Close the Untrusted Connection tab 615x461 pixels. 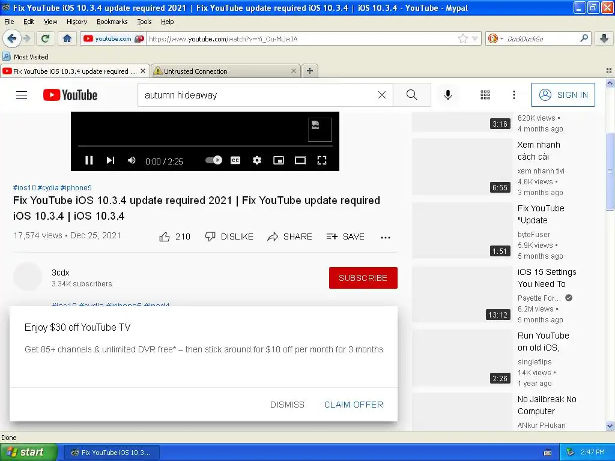coord(293,71)
